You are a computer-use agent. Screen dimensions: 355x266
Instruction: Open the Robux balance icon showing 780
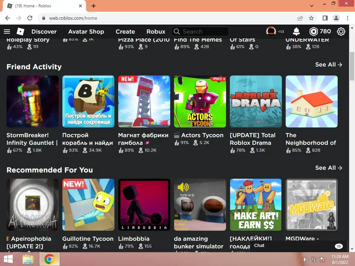pos(313,32)
